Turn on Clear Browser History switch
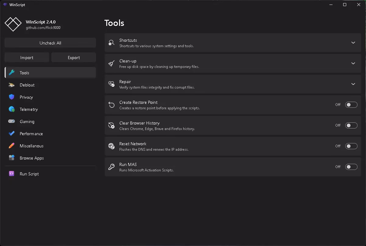Screen dimensions: 366x246 click(351, 125)
